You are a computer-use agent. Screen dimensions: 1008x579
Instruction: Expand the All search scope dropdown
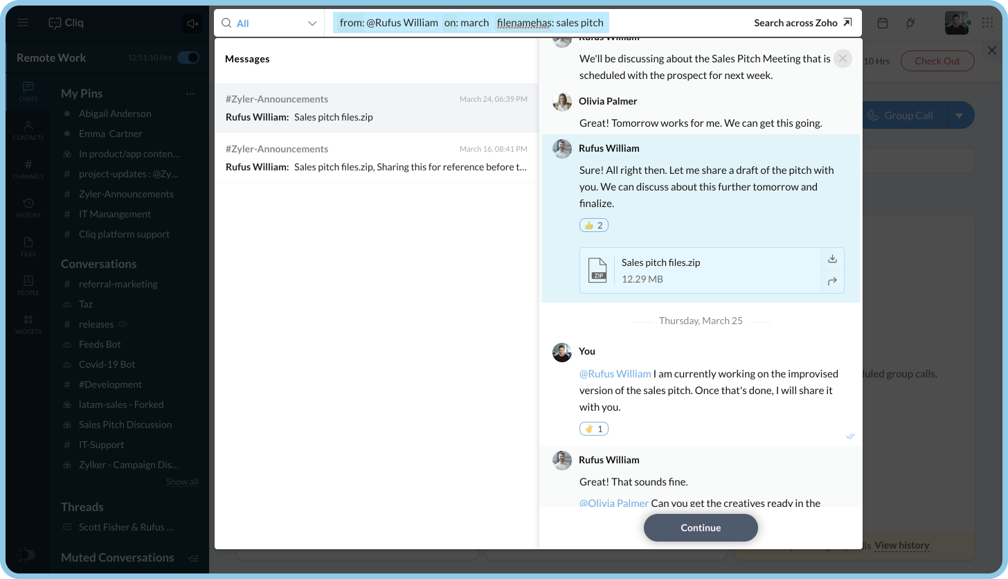click(x=269, y=24)
